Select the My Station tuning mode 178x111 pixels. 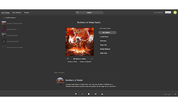coord(107,33)
